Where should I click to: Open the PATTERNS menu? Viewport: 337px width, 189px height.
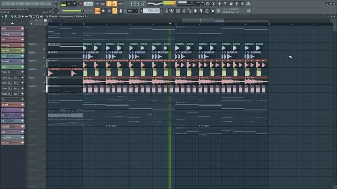[20, 4]
